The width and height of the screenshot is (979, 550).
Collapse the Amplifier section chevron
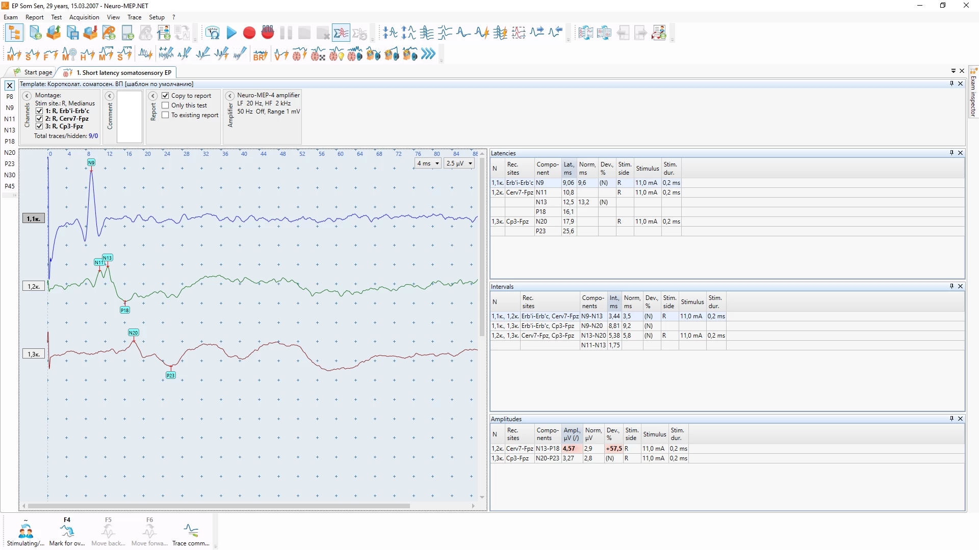[x=230, y=96]
